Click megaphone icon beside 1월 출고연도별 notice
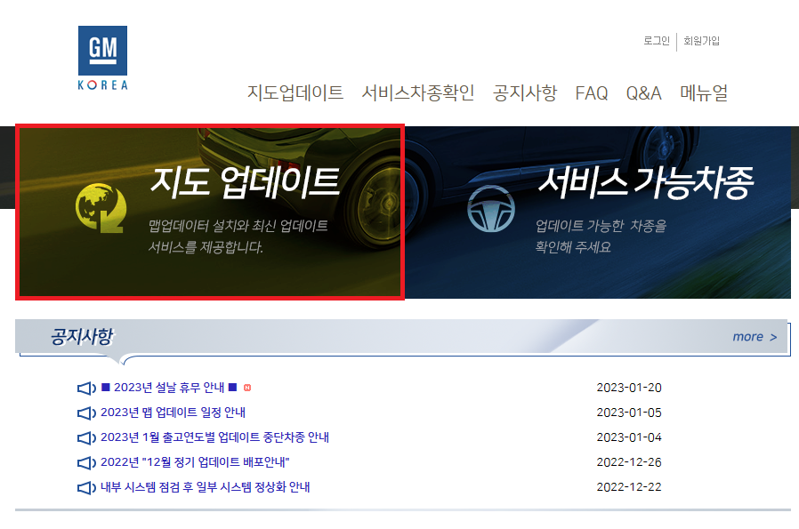This screenshot has height=529, width=799. 86,437
